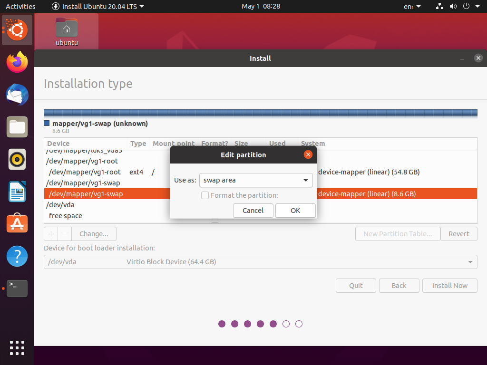
Task: Click Cancel in the Edit partition dialog
Action: coord(253,211)
